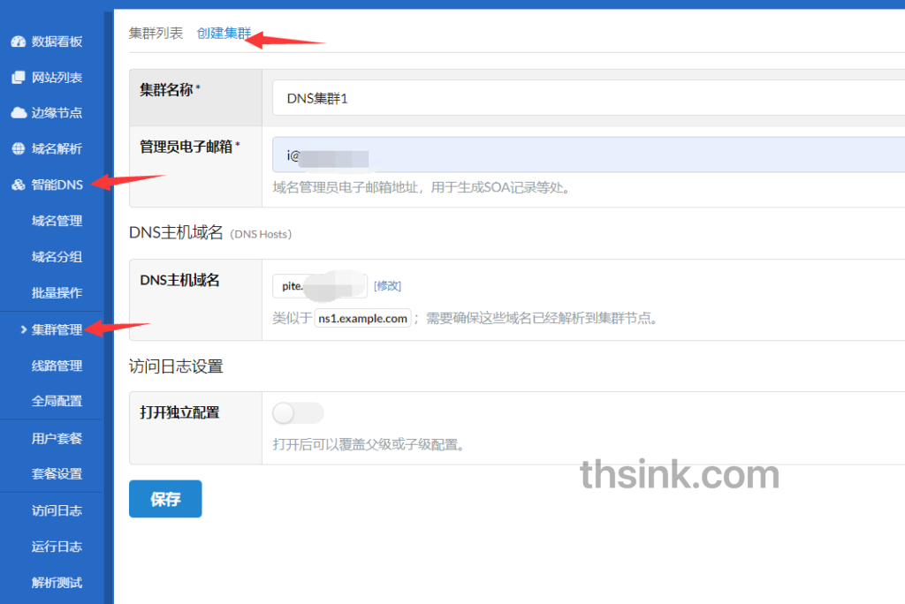Open 数据看板 in the sidebar
Image resolution: width=905 pixels, height=604 pixels.
click(57, 42)
